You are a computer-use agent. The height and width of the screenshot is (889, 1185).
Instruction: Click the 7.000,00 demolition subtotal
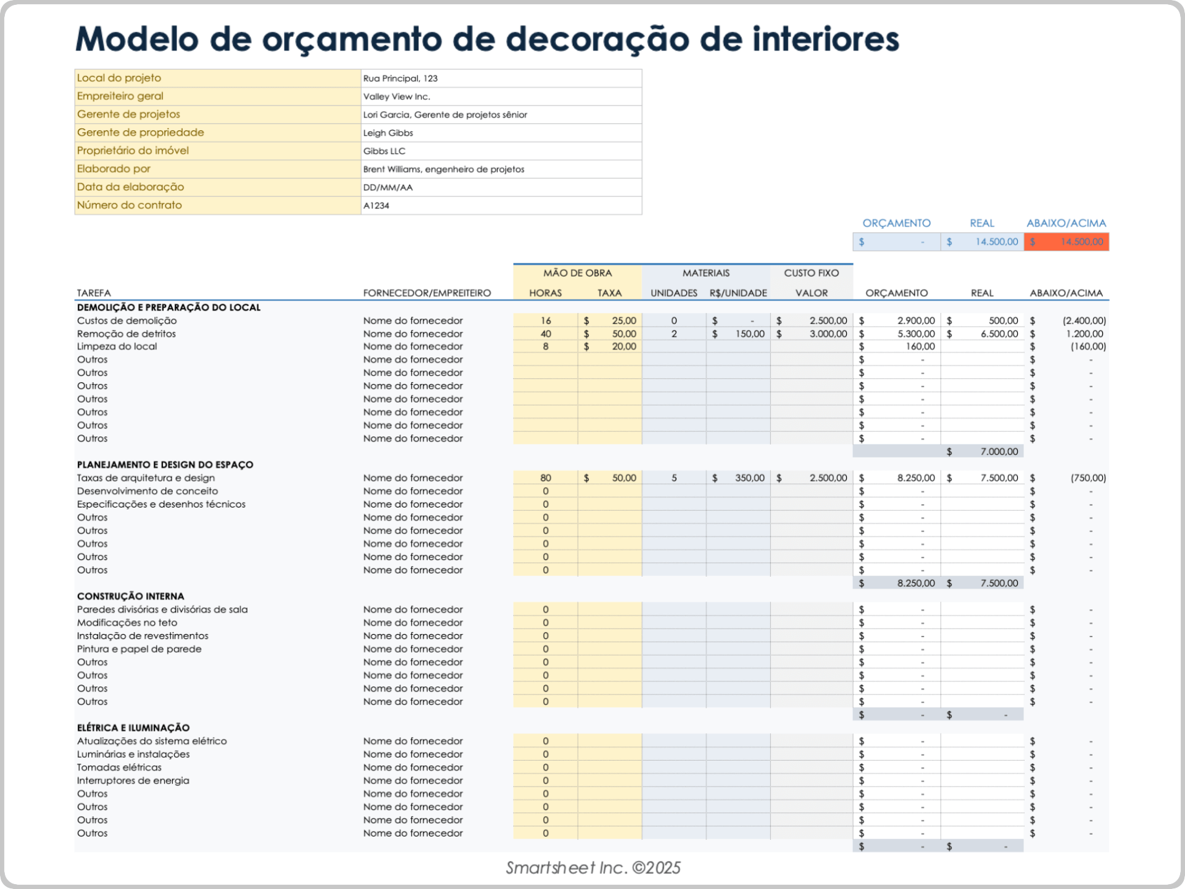tap(983, 452)
